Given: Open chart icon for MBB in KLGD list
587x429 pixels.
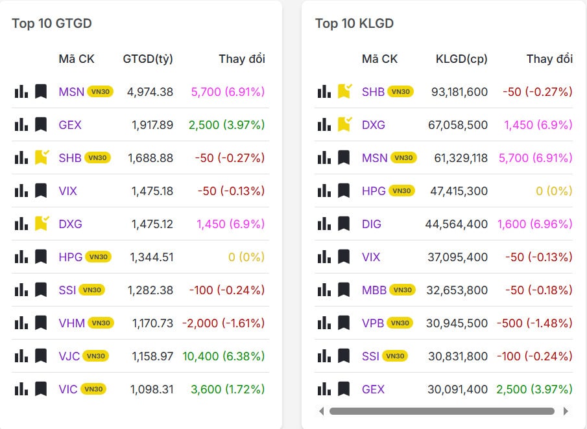Looking at the screenshot, I should 324,290.
